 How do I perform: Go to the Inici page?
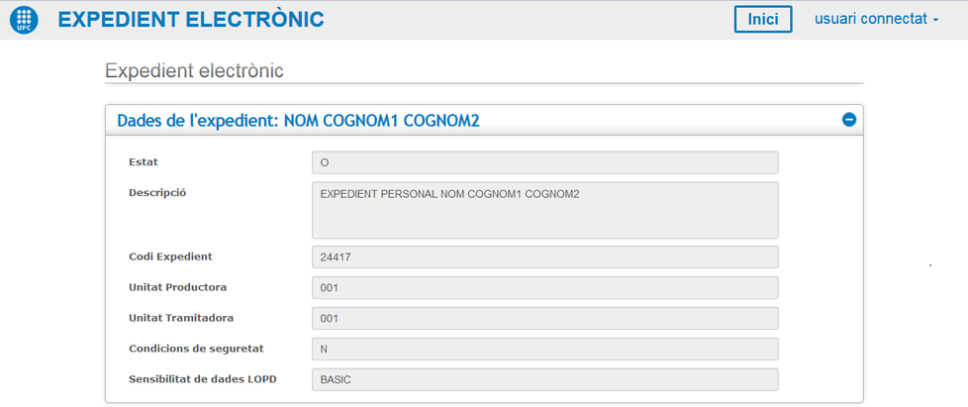(763, 19)
